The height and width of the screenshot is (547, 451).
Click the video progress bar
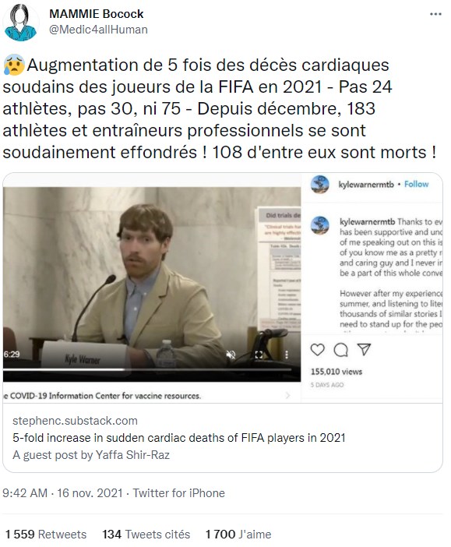pos(147,369)
